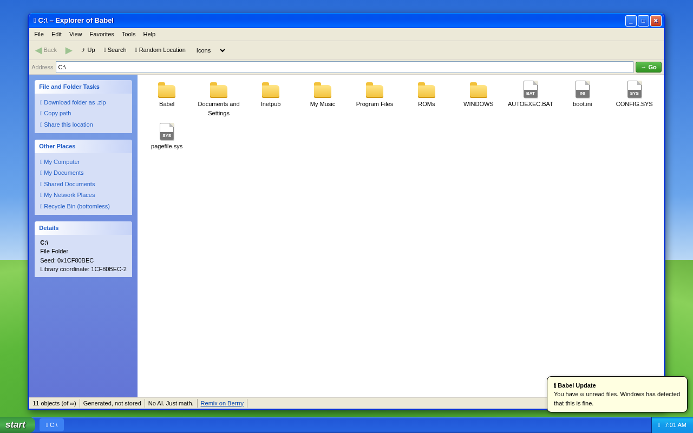Click the green Go button
Screen dimensions: 693x433
click(649, 67)
